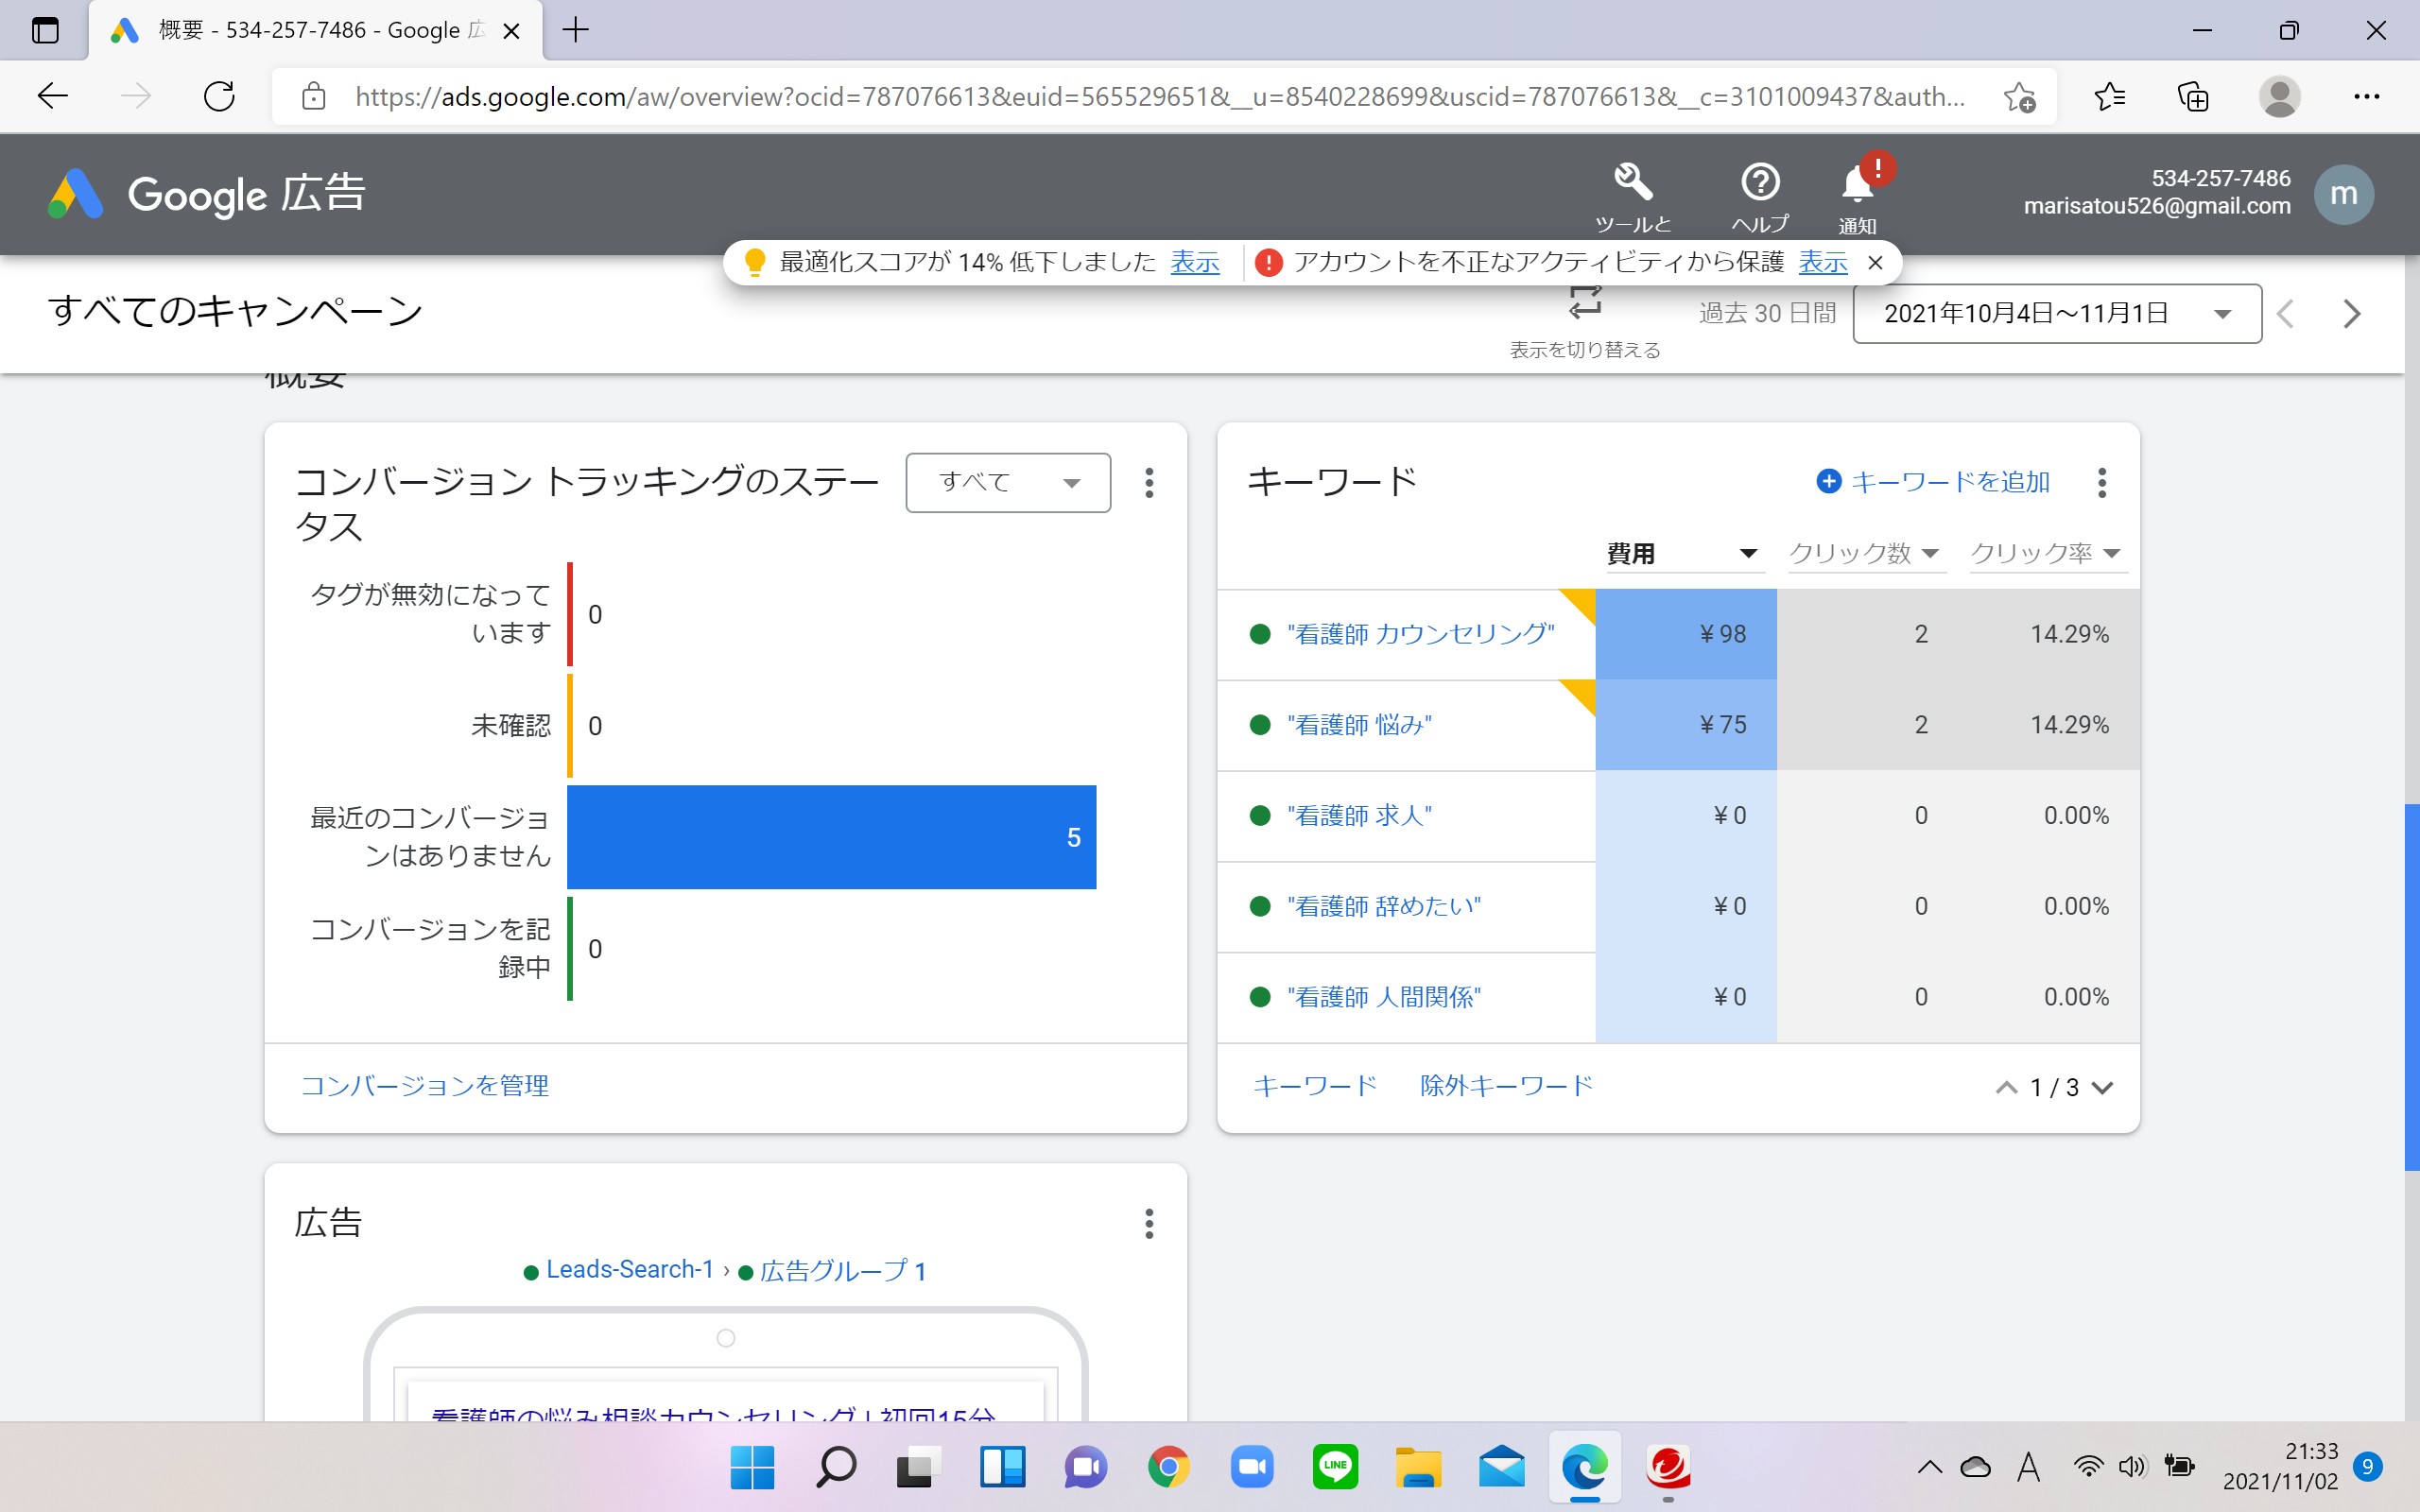The width and height of the screenshot is (2420, 1512).
Task: Open Zoom from the taskbar
Action: (x=1252, y=1467)
